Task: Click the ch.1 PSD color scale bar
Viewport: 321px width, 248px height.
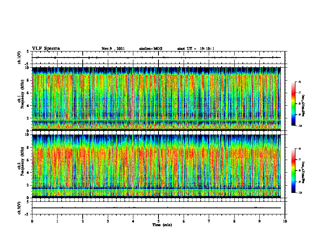Action: [x=293, y=104]
